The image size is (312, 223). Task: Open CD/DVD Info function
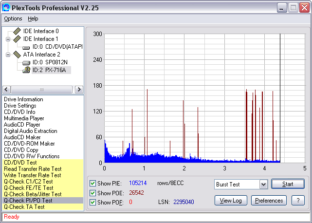(x=19, y=112)
